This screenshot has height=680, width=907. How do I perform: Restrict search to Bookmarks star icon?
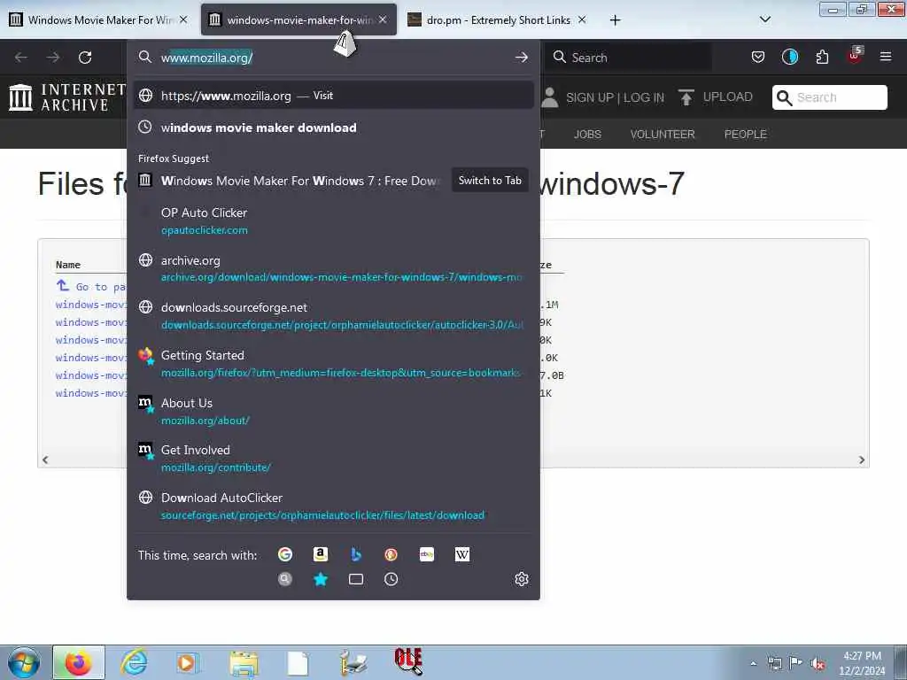[321, 579]
